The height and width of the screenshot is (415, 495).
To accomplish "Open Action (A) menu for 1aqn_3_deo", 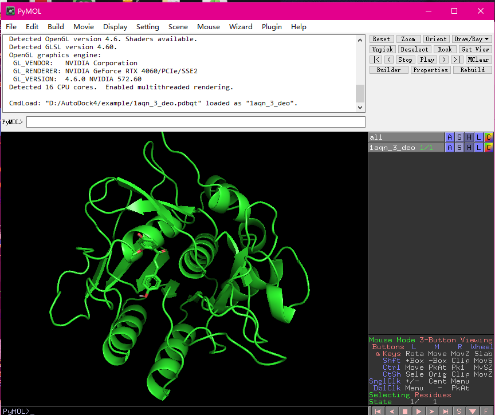I will pos(450,148).
